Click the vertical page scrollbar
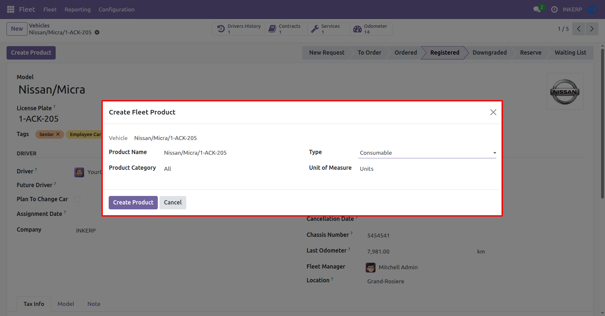 pos(602,124)
